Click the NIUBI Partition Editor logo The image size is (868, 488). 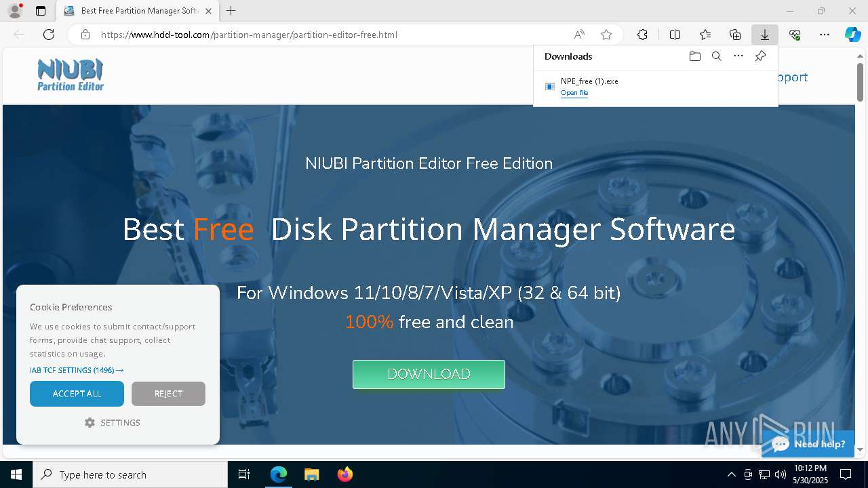[71, 75]
